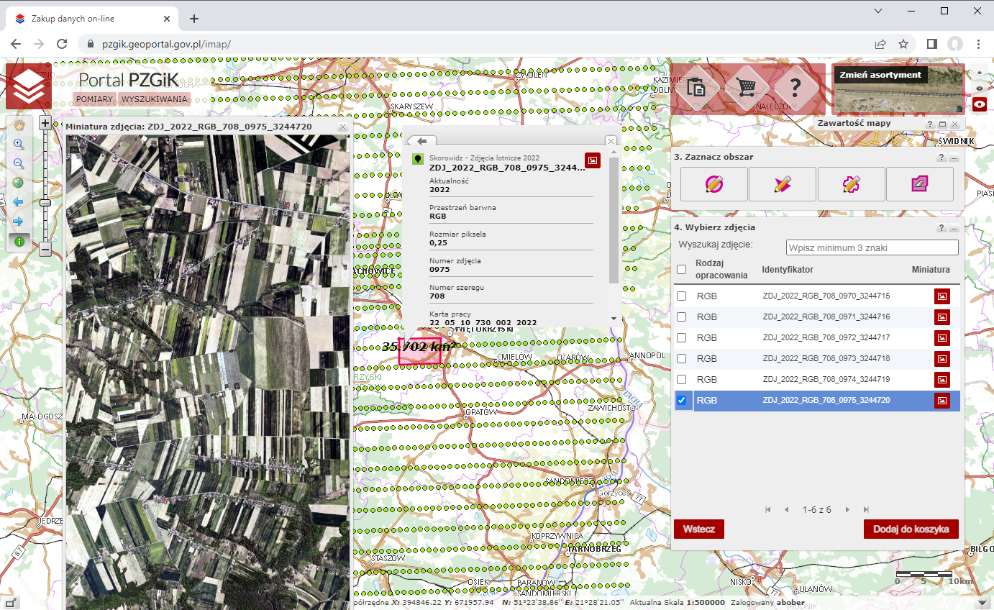Screen dimensions: 994x610
Task: Select the draw circle area tool
Action: [713, 184]
